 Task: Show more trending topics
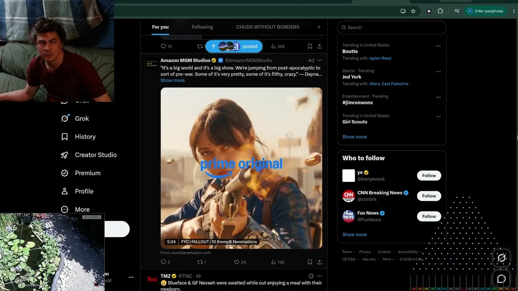point(355,137)
